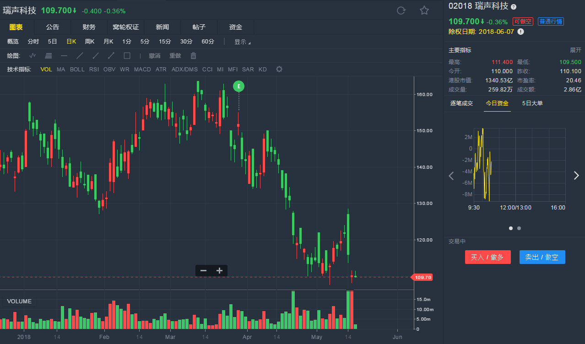Click the blue 卖出 / 做空 button
Viewport: 585px width, 344px height.
tap(542, 257)
